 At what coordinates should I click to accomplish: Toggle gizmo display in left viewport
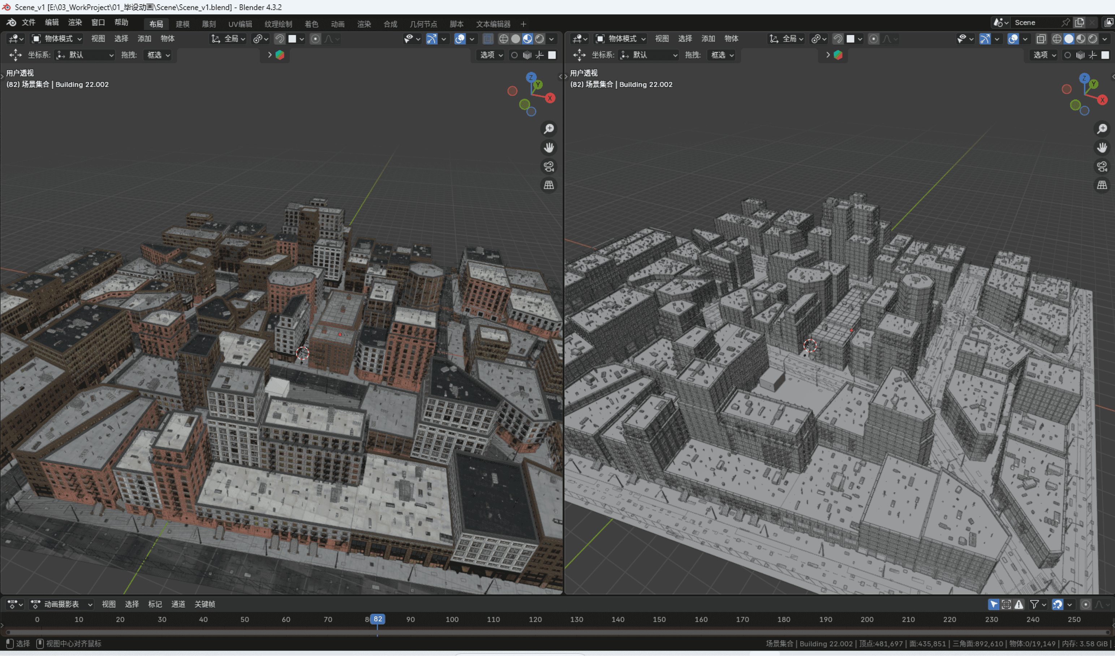[431, 39]
